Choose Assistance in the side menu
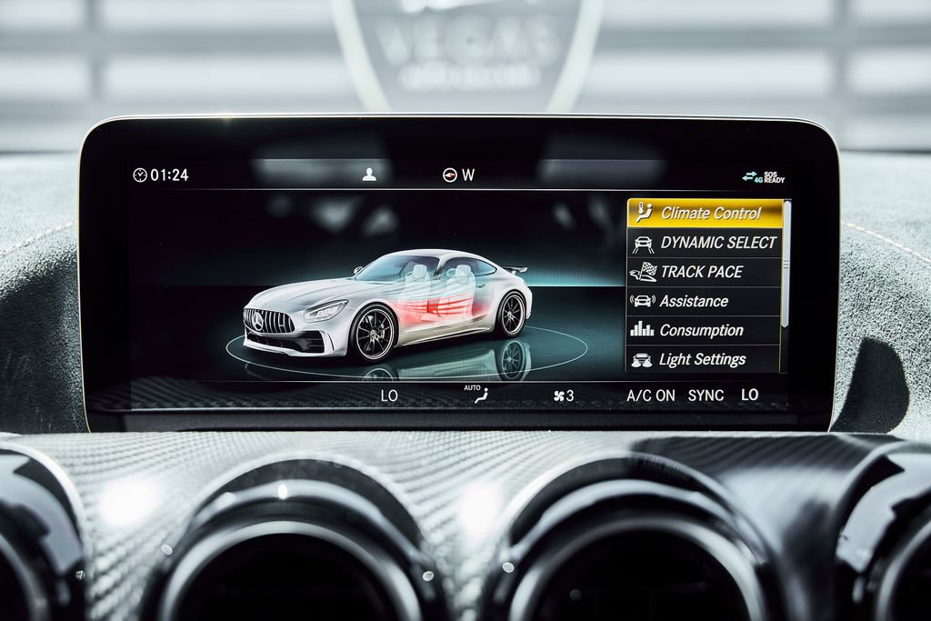The height and width of the screenshot is (621, 931). coord(703,301)
